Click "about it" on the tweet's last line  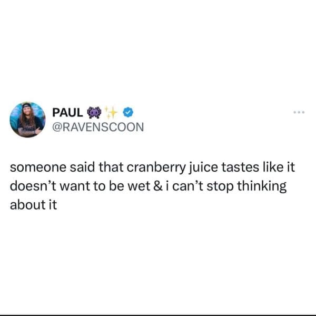click(34, 204)
